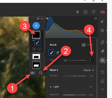Click the Brush heading text

click(53, 45)
